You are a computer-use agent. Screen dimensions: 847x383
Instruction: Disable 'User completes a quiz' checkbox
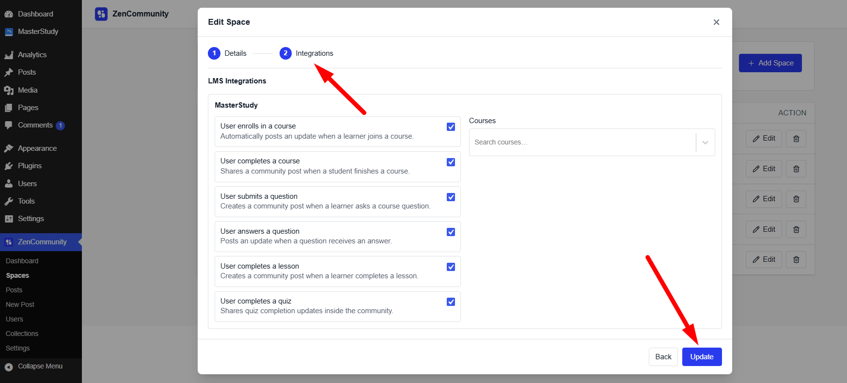[451, 302]
